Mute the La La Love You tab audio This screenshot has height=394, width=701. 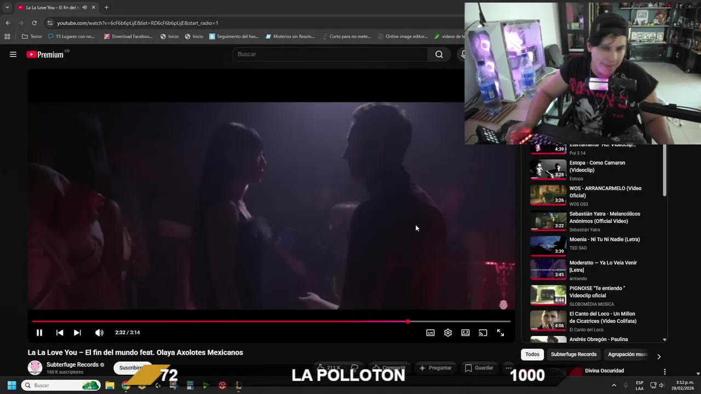pos(84,7)
